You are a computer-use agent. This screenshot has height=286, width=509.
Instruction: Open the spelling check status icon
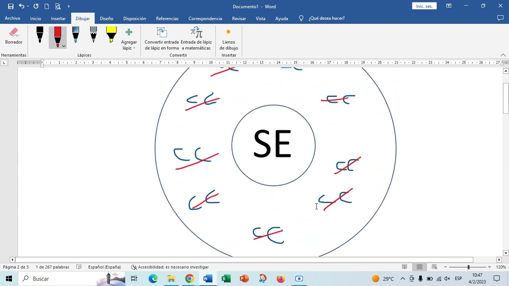79,267
